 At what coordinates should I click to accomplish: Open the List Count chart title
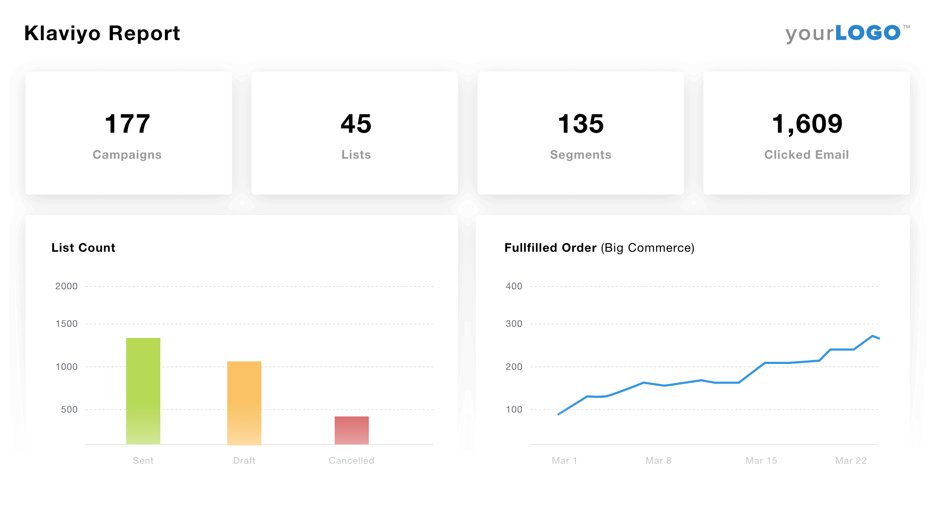pos(83,247)
